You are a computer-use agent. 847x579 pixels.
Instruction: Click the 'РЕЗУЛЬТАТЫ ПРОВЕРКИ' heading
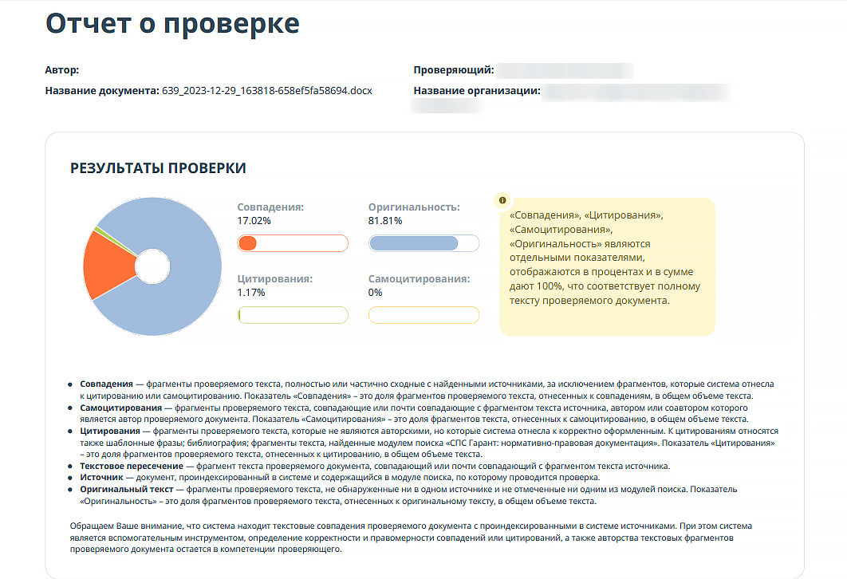(158, 168)
